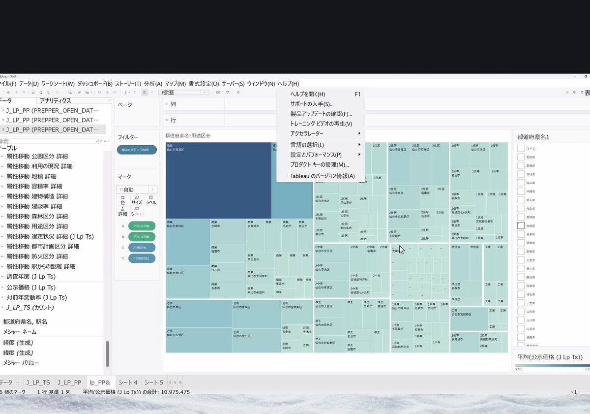Check the (すべて) filter checkbox
This screenshot has height=414, width=590.
coord(521,148)
